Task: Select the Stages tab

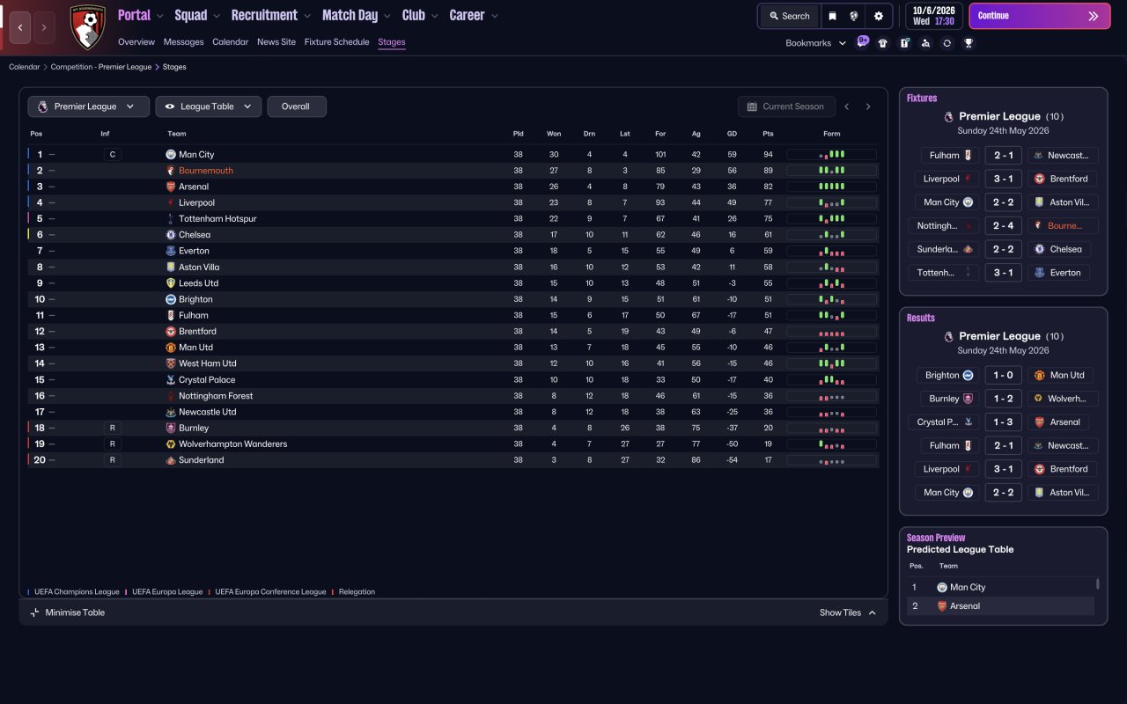Action: click(x=392, y=42)
